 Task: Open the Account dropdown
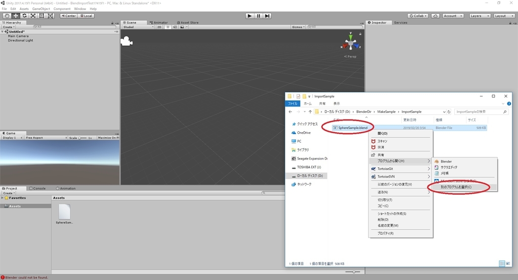453,16
